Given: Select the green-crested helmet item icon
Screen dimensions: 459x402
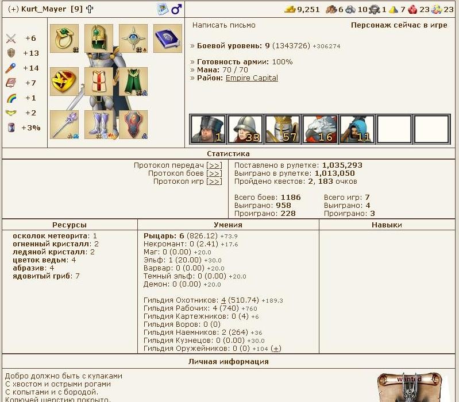Looking at the screenshot, I should (99, 38).
